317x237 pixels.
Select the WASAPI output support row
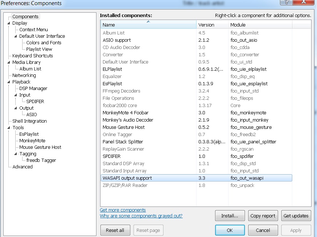coord(196,178)
